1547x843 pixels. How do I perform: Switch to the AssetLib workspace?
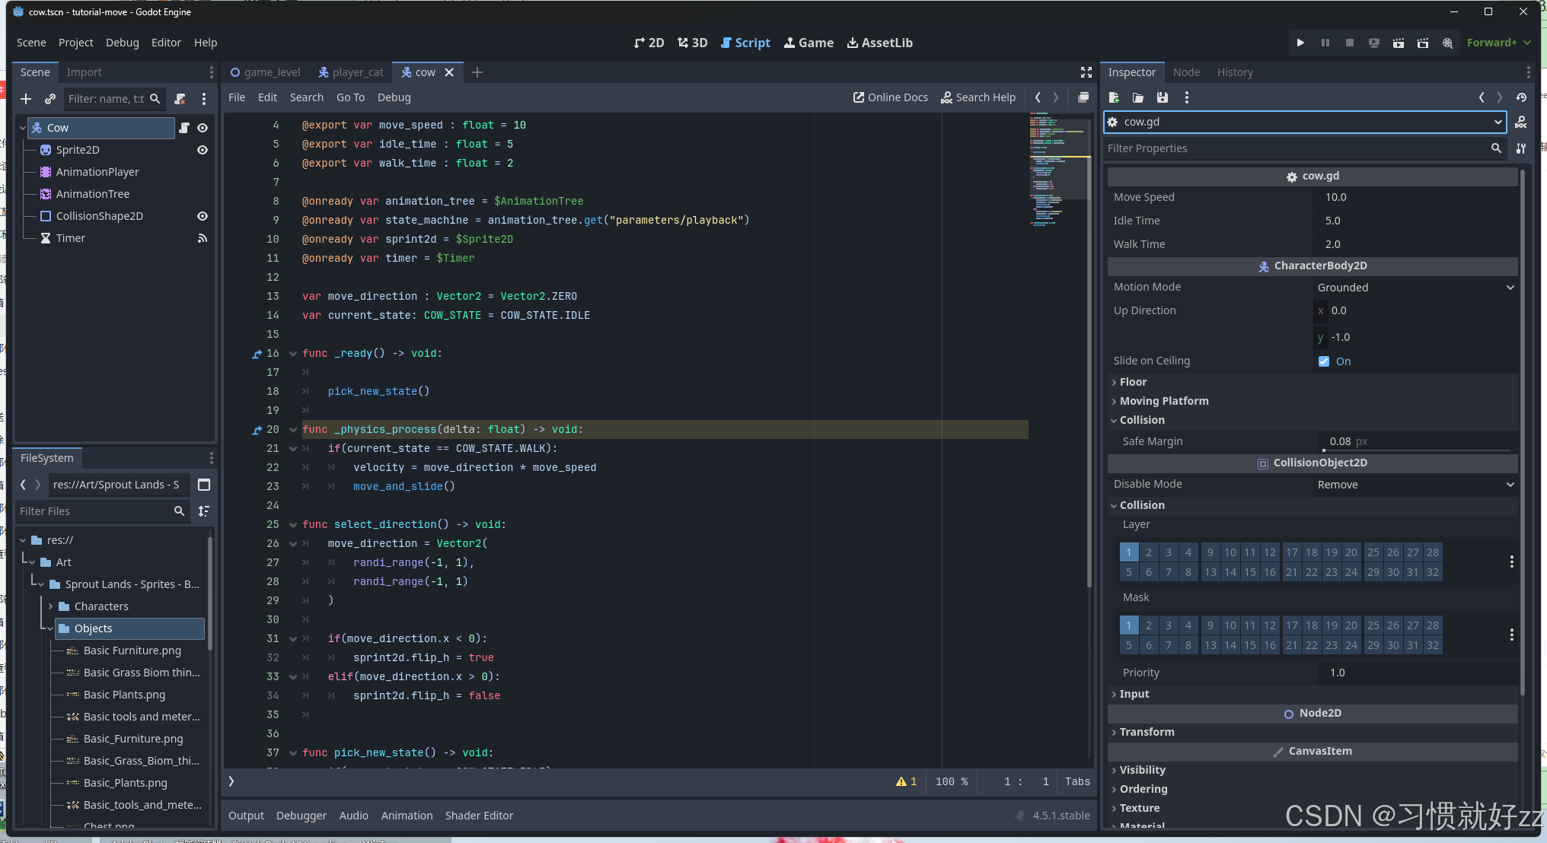(x=879, y=43)
